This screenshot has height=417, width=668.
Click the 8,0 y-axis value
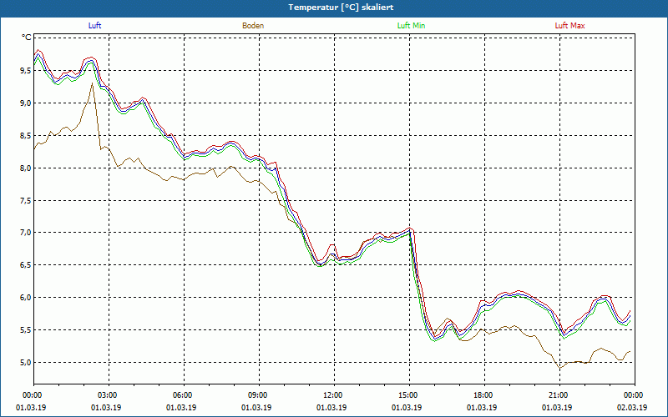point(24,168)
